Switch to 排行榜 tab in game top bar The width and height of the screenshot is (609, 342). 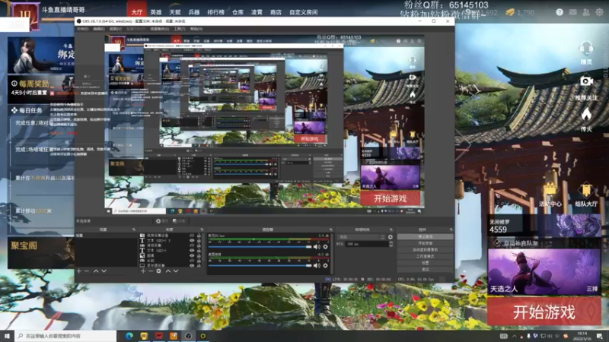pos(215,12)
